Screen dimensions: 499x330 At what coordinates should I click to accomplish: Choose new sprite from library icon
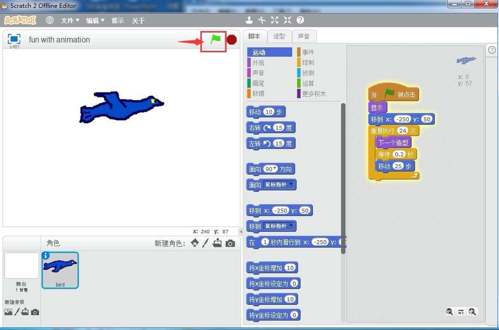(196, 243)
